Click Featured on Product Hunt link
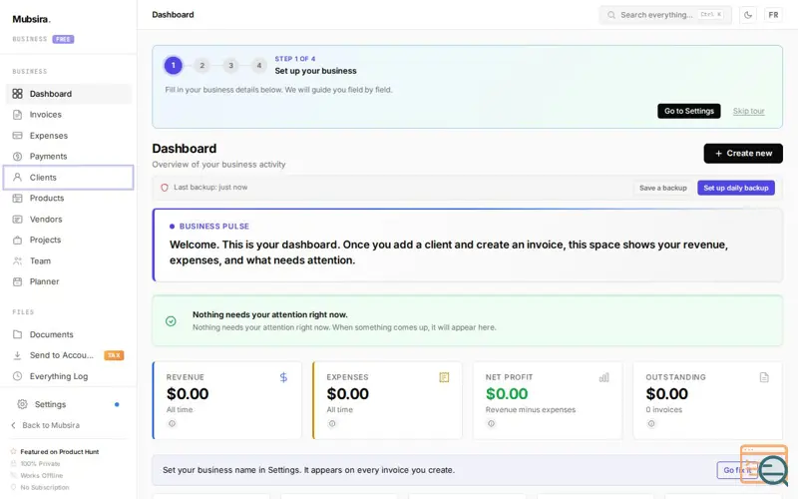 tap(60, 452)
